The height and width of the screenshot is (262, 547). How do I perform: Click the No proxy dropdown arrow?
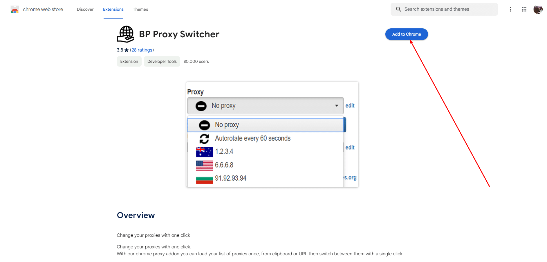coord(337,106)
